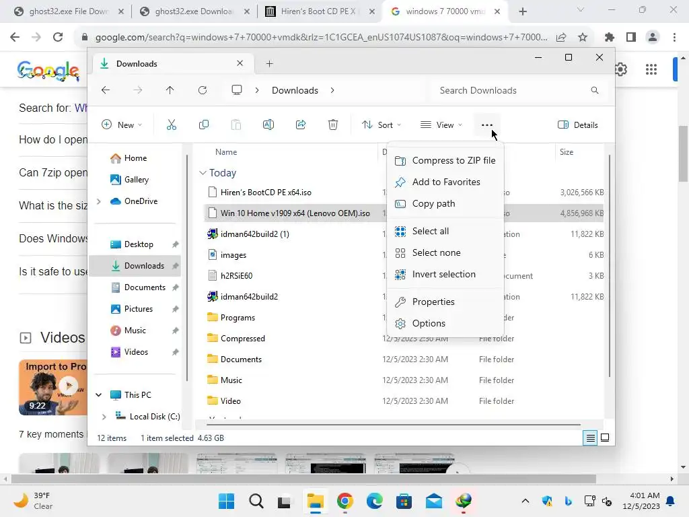The image size is (689, 517).
Task: Click the Chrome share page icon in address bar
Action: click(560, 38)
